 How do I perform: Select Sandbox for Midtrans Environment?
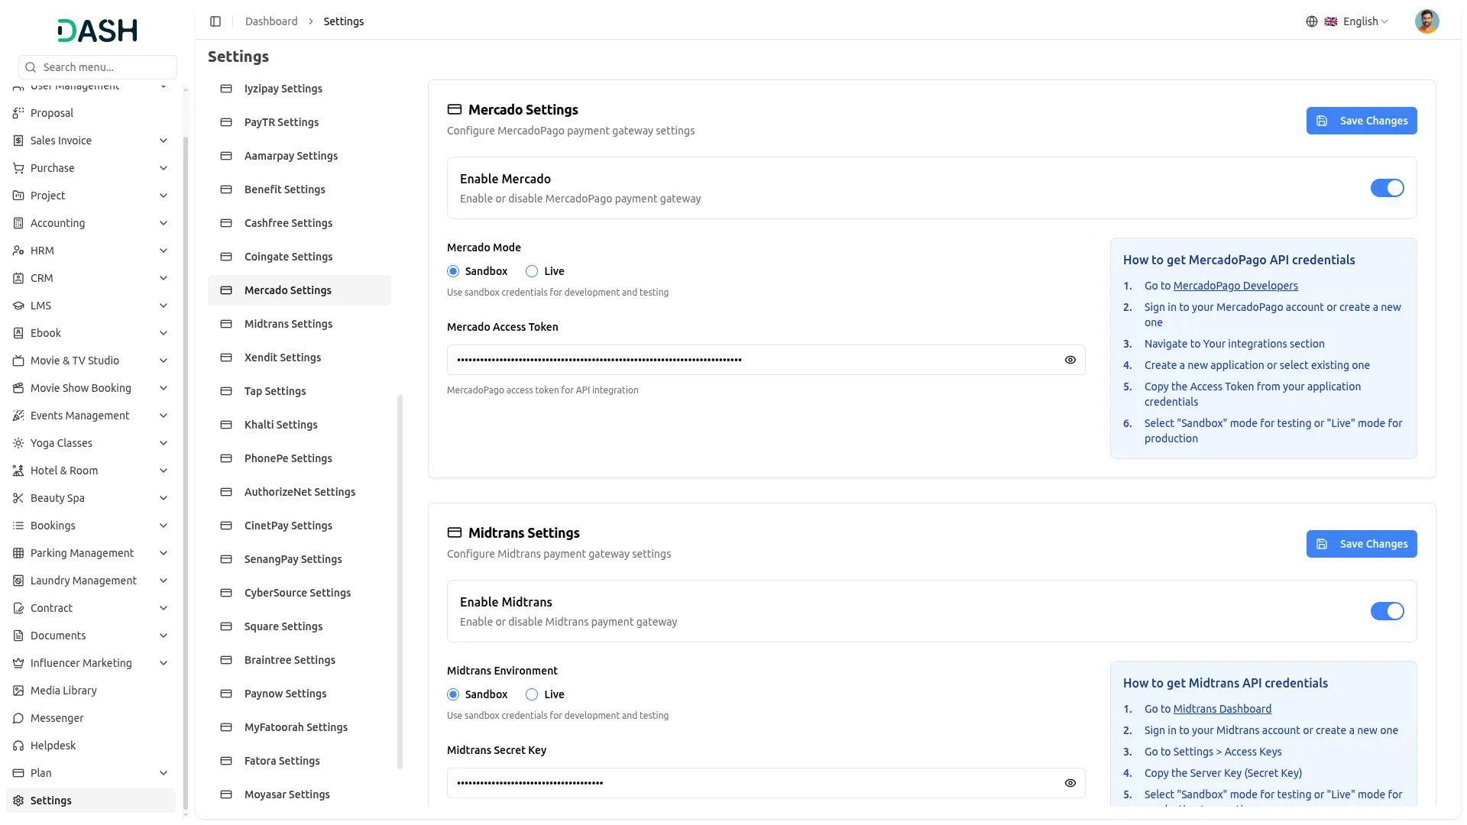pyautogui.click(x=453, y=694)
